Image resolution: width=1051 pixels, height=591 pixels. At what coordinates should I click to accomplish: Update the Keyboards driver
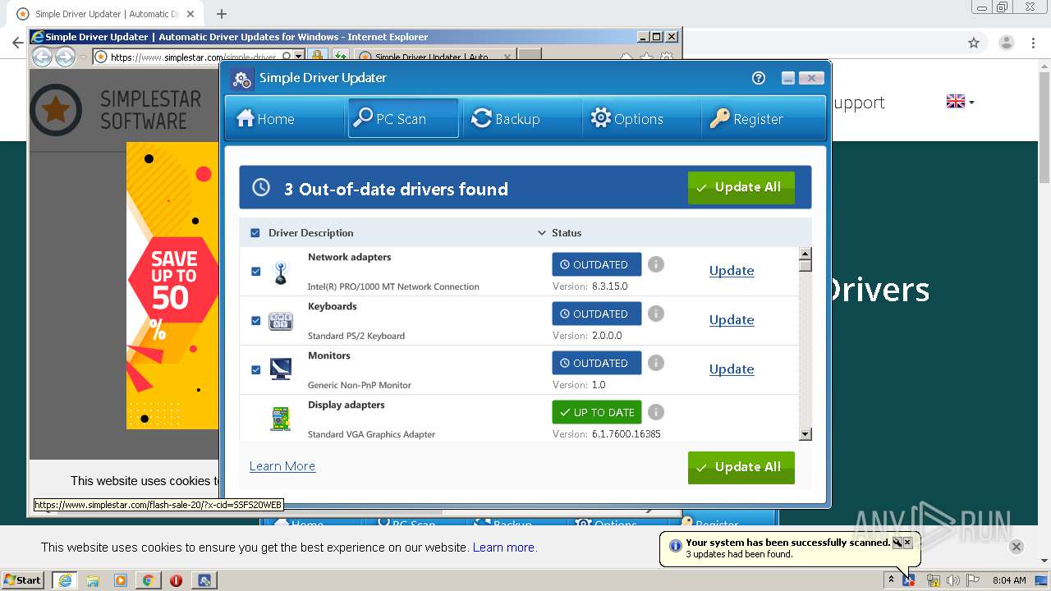(732, 320)
